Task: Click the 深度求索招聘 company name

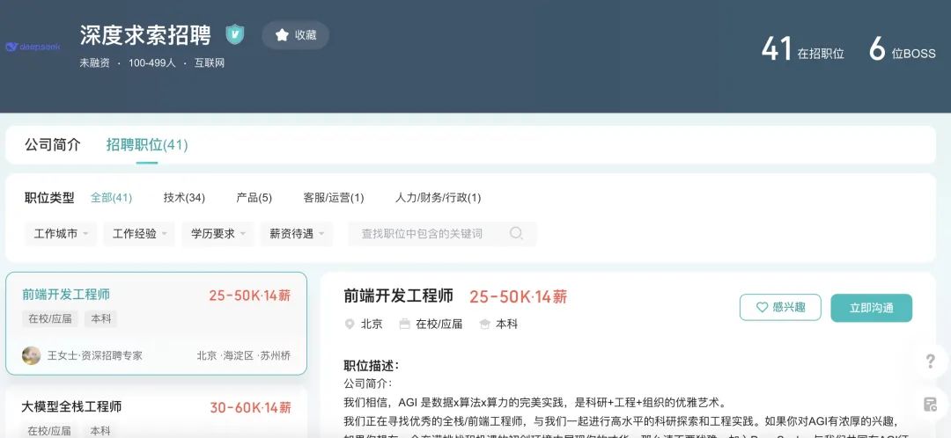Action: point(145,35)
